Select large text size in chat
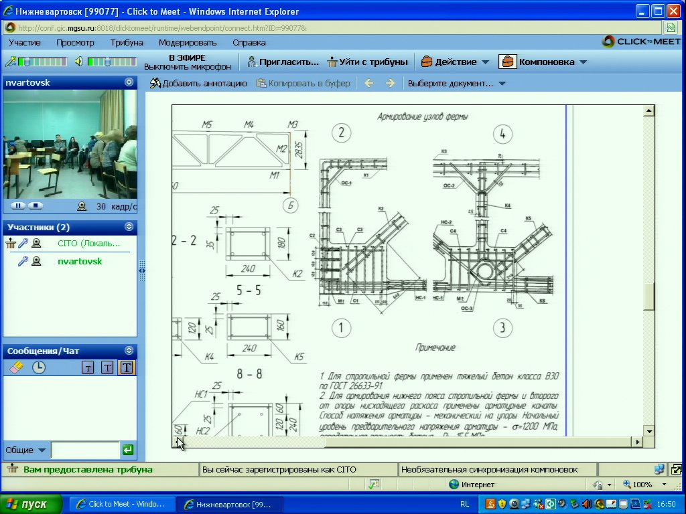The width and height of the screenshot is (686, 514). (127, 367)
